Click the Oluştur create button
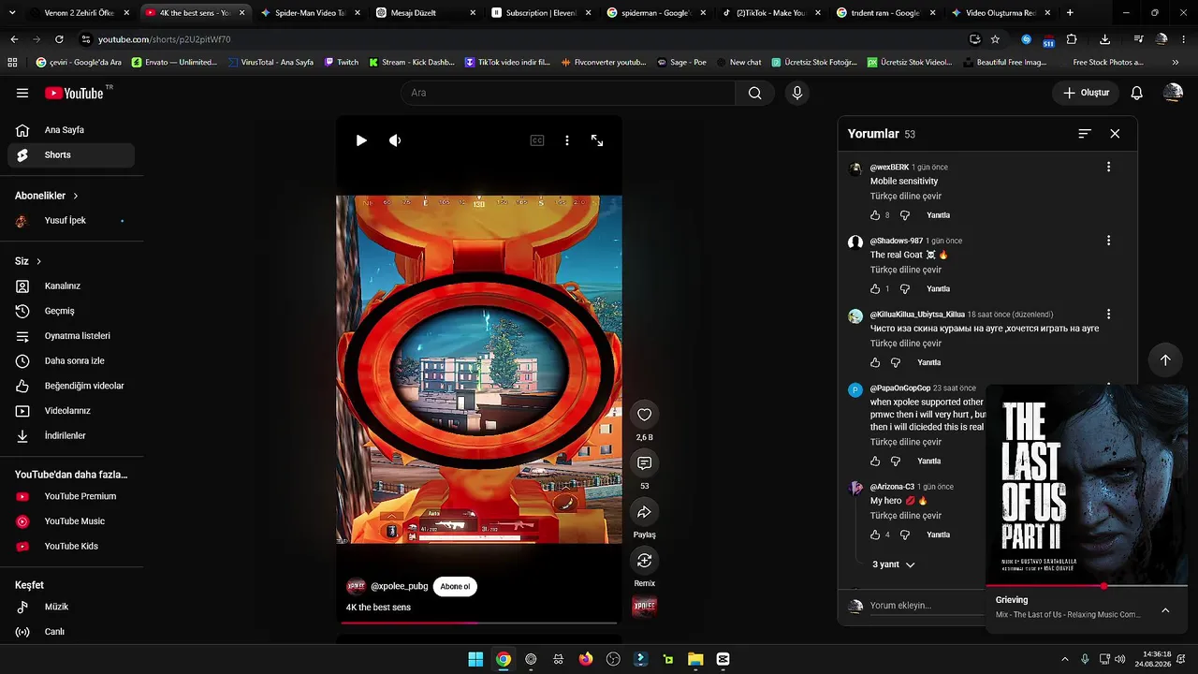This screenshot has width=1198, height=674. [1086, 93]
